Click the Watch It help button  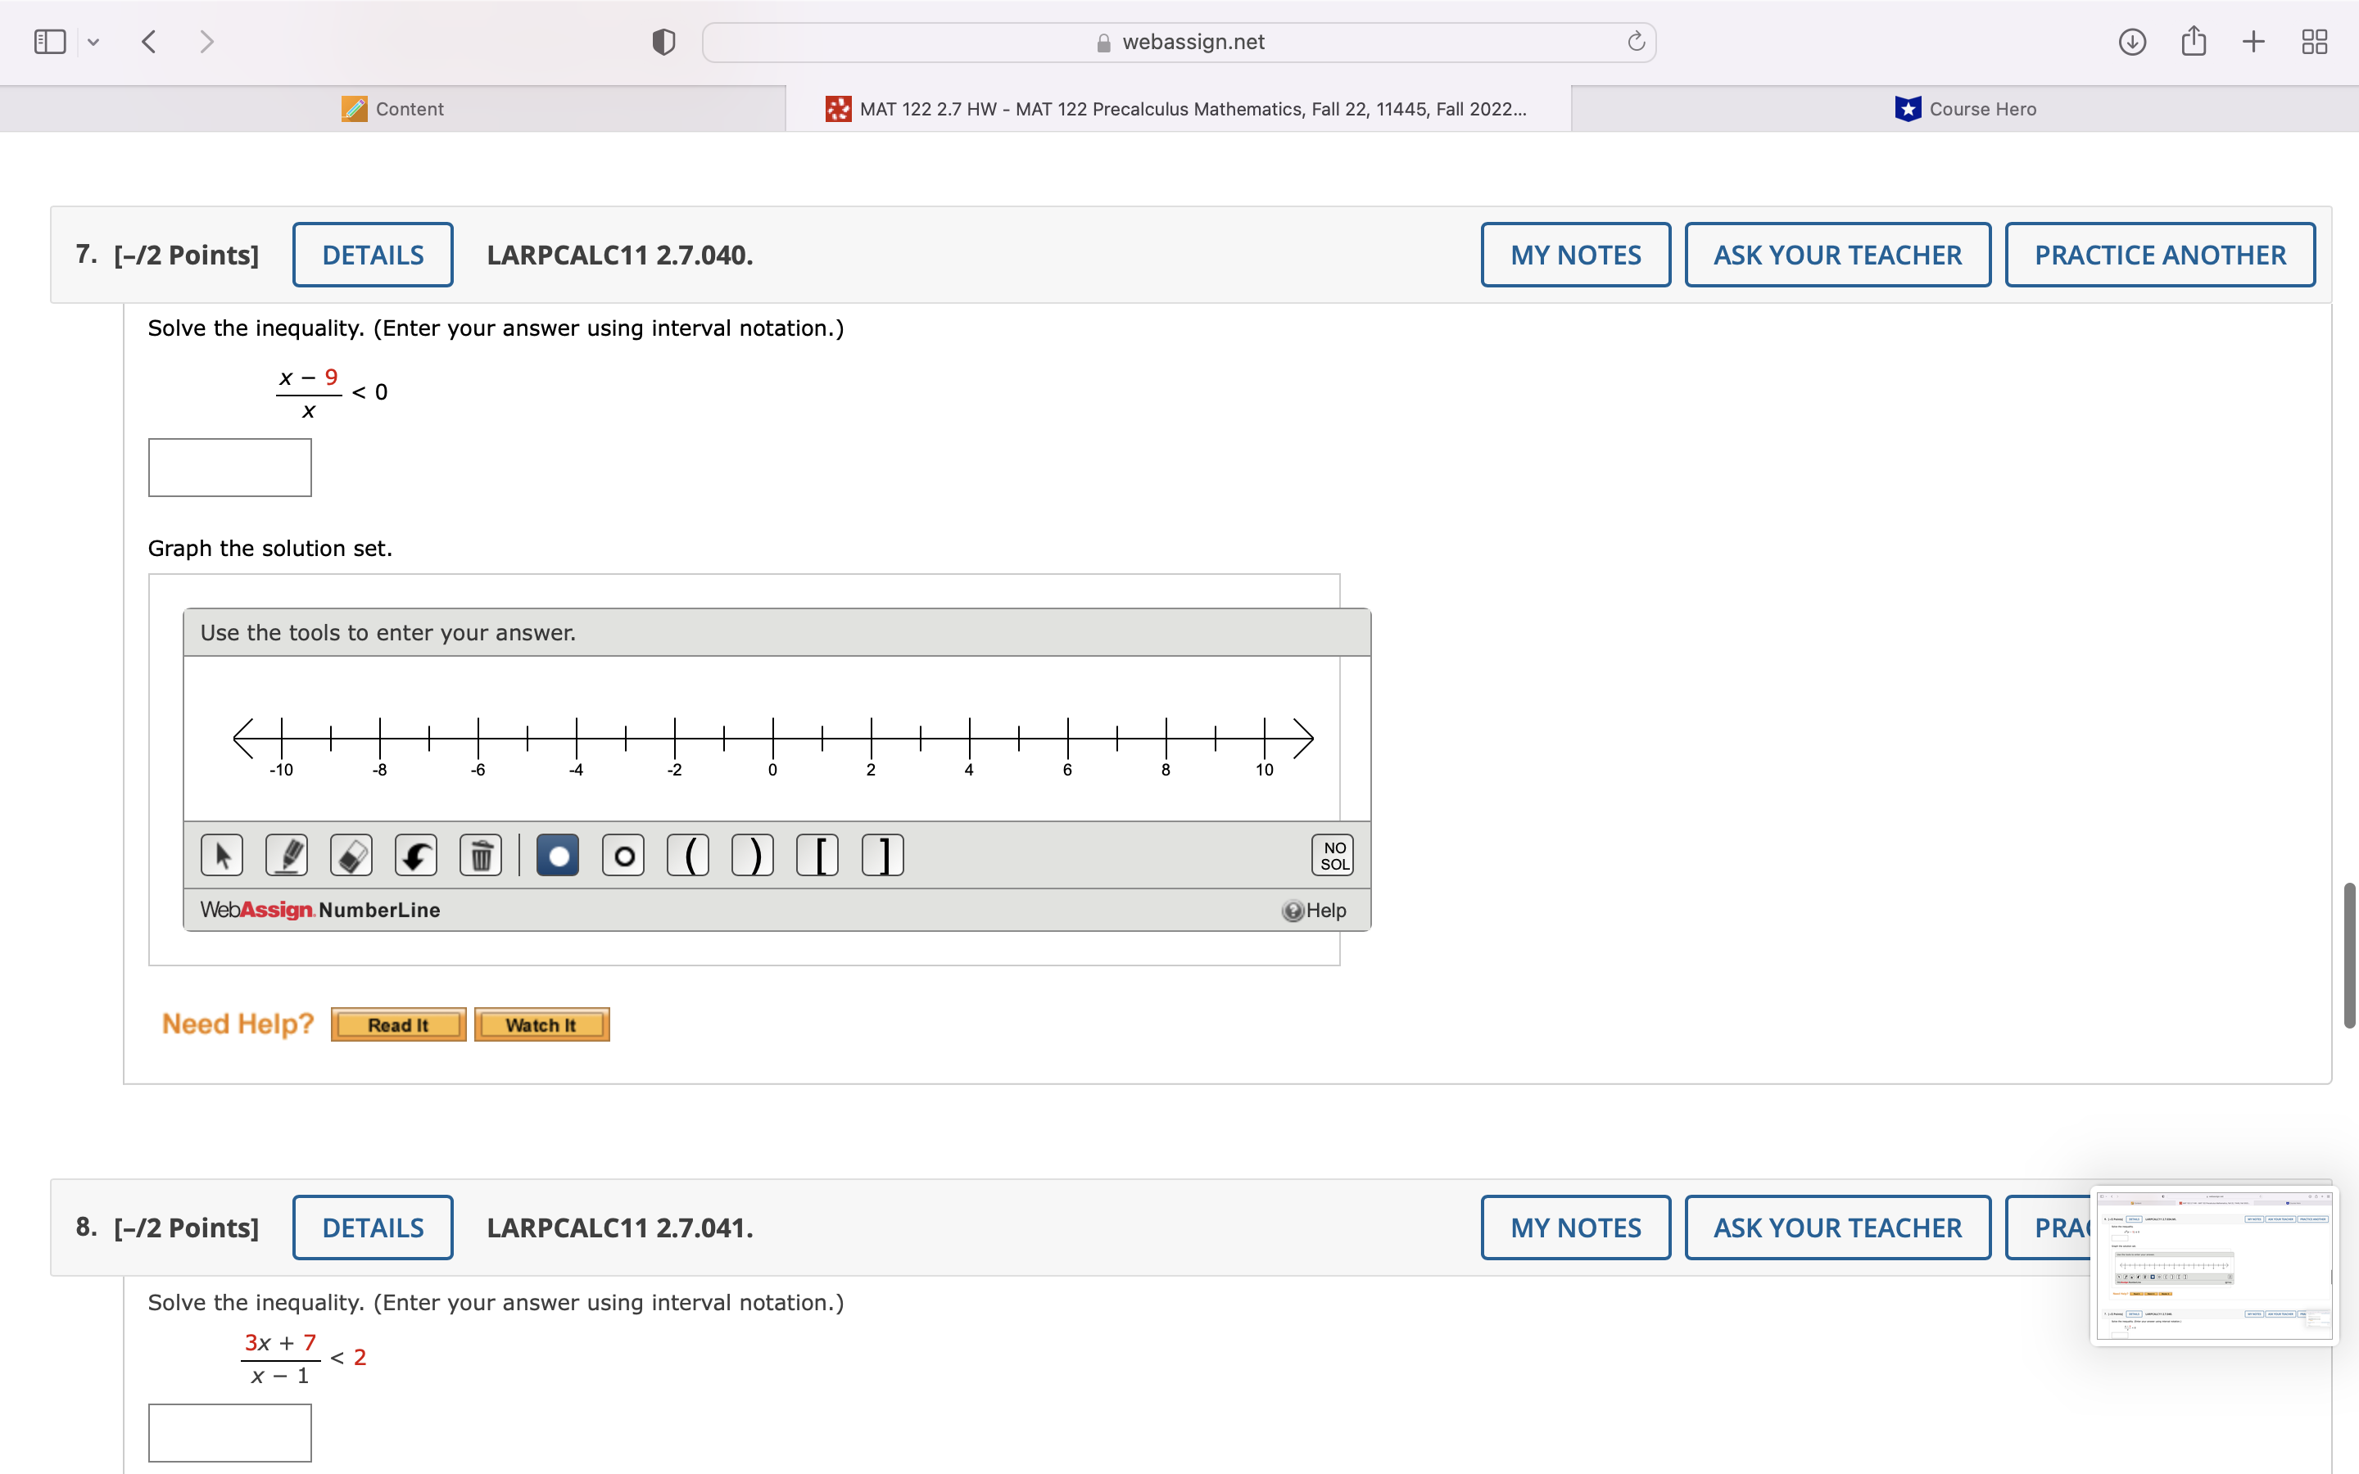pyautogui.click(x=541, y=1024)
